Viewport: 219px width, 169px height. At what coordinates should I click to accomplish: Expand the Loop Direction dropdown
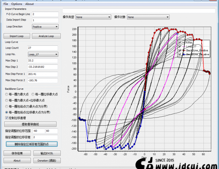(45, 26)
